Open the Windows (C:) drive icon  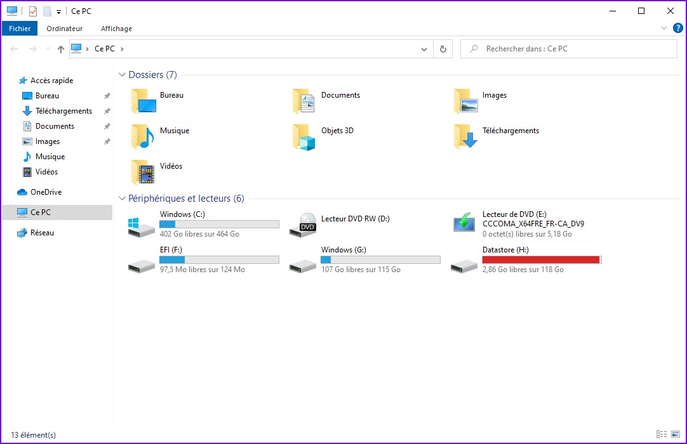pos(141,226)
